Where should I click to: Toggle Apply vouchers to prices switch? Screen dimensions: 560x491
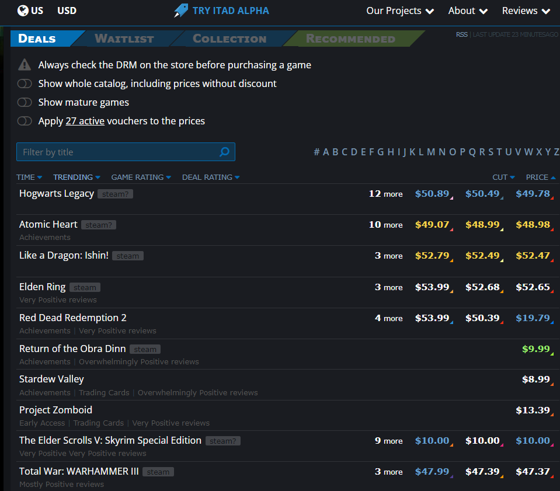(25, 121)
